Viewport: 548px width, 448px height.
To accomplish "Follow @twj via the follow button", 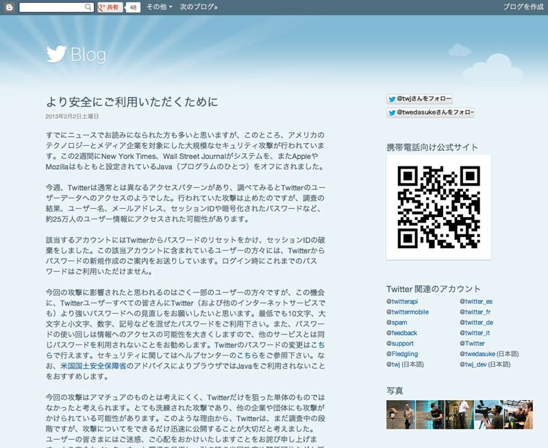I will coord(419,99).
